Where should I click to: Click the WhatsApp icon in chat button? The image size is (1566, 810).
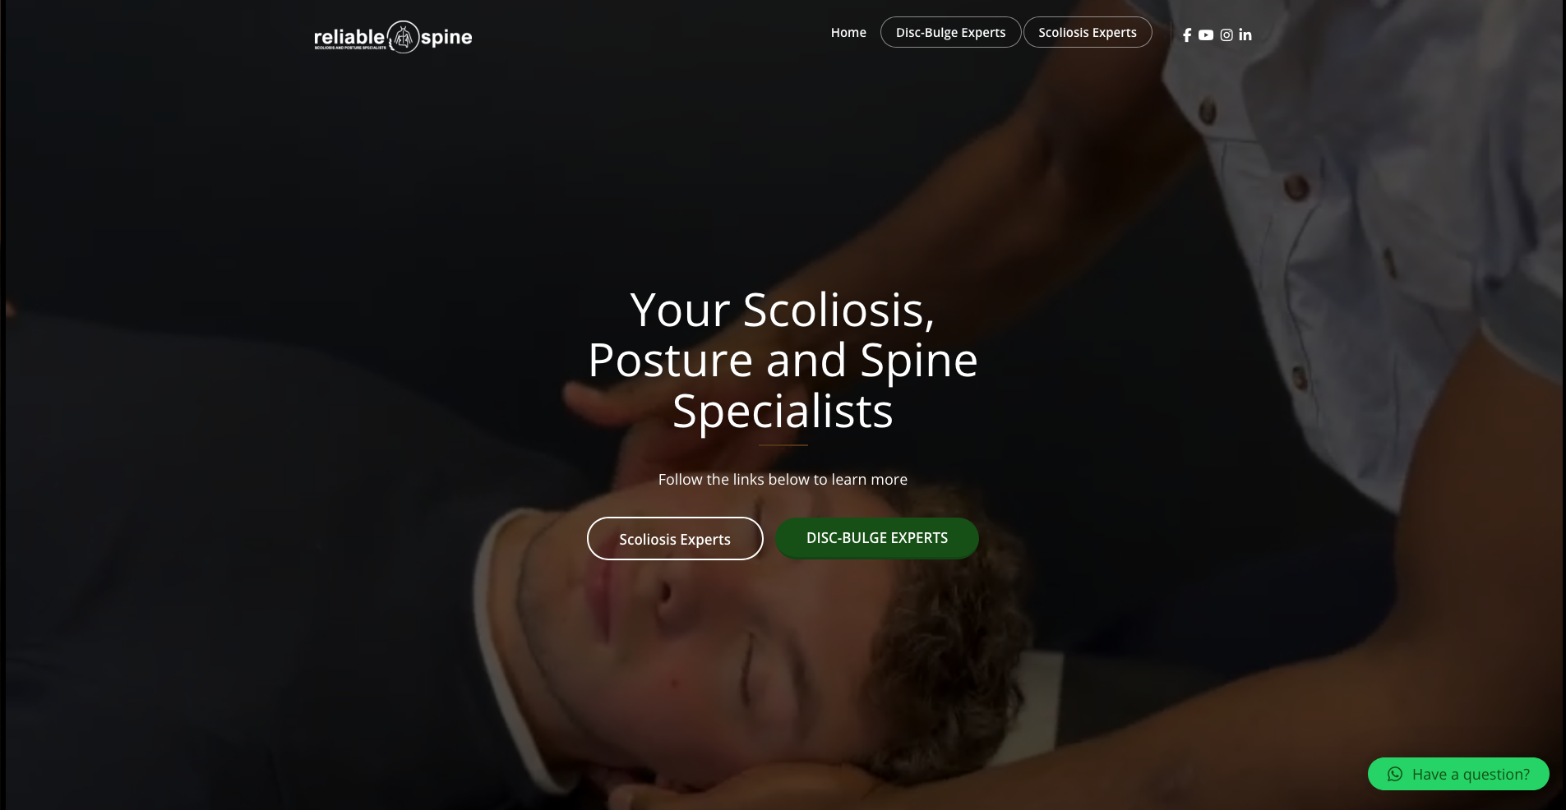pyautogui.click(x=1395, y=774)
